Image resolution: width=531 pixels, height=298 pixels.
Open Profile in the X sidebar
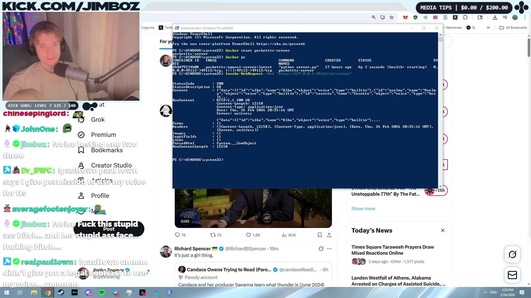pyautogui.click(x=100, y=196)
